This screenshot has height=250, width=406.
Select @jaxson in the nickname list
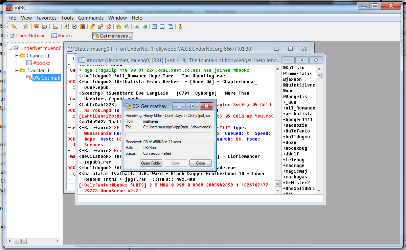(292, 79)
